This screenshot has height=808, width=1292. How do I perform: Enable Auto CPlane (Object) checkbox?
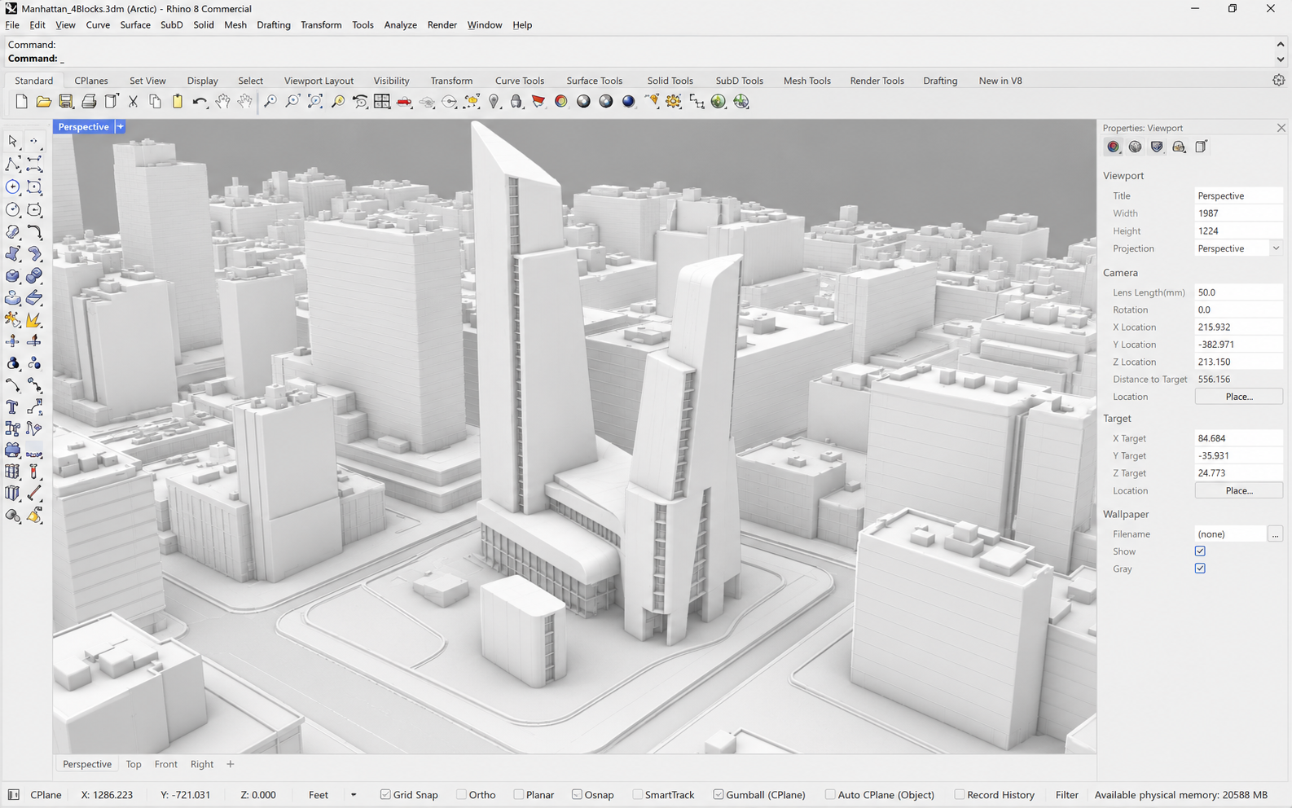[x=829, y=794]
